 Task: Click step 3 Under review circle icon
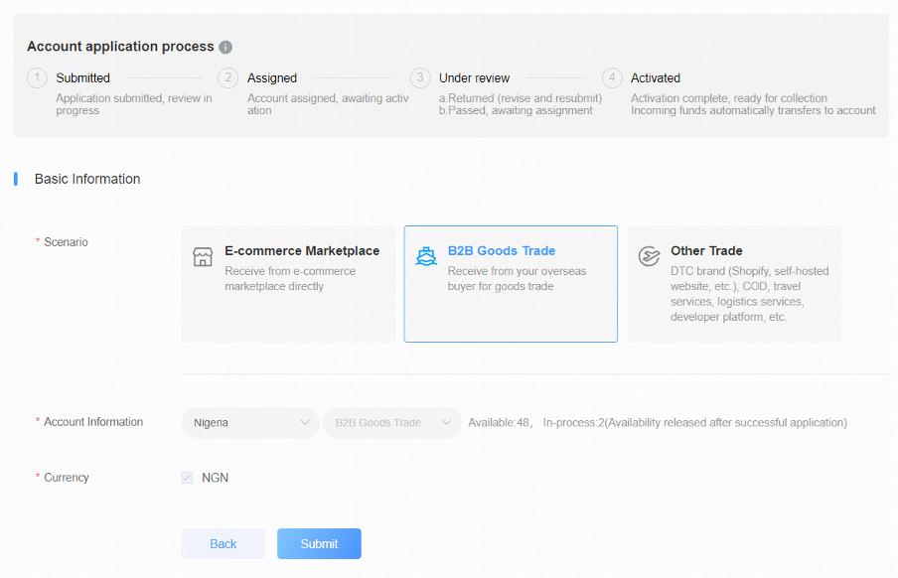(x=420, y=77)
